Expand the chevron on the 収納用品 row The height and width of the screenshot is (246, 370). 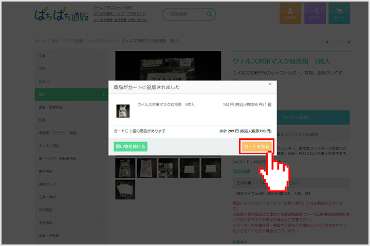click(x=103, y=210)
